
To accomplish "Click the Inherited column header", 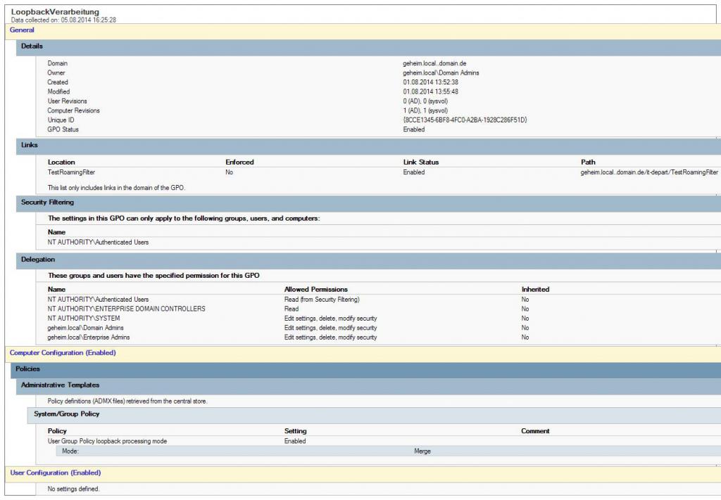I will 535,290.
